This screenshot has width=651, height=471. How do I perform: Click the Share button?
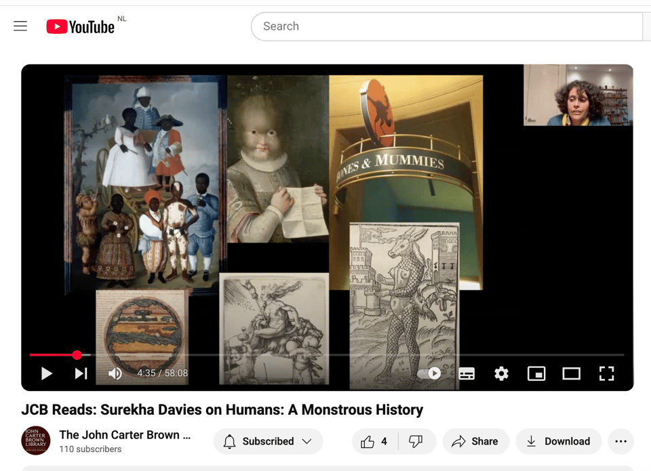coord(475,441)
